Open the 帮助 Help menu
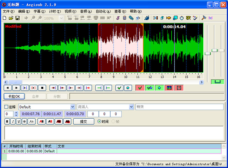 coord(136,11)
